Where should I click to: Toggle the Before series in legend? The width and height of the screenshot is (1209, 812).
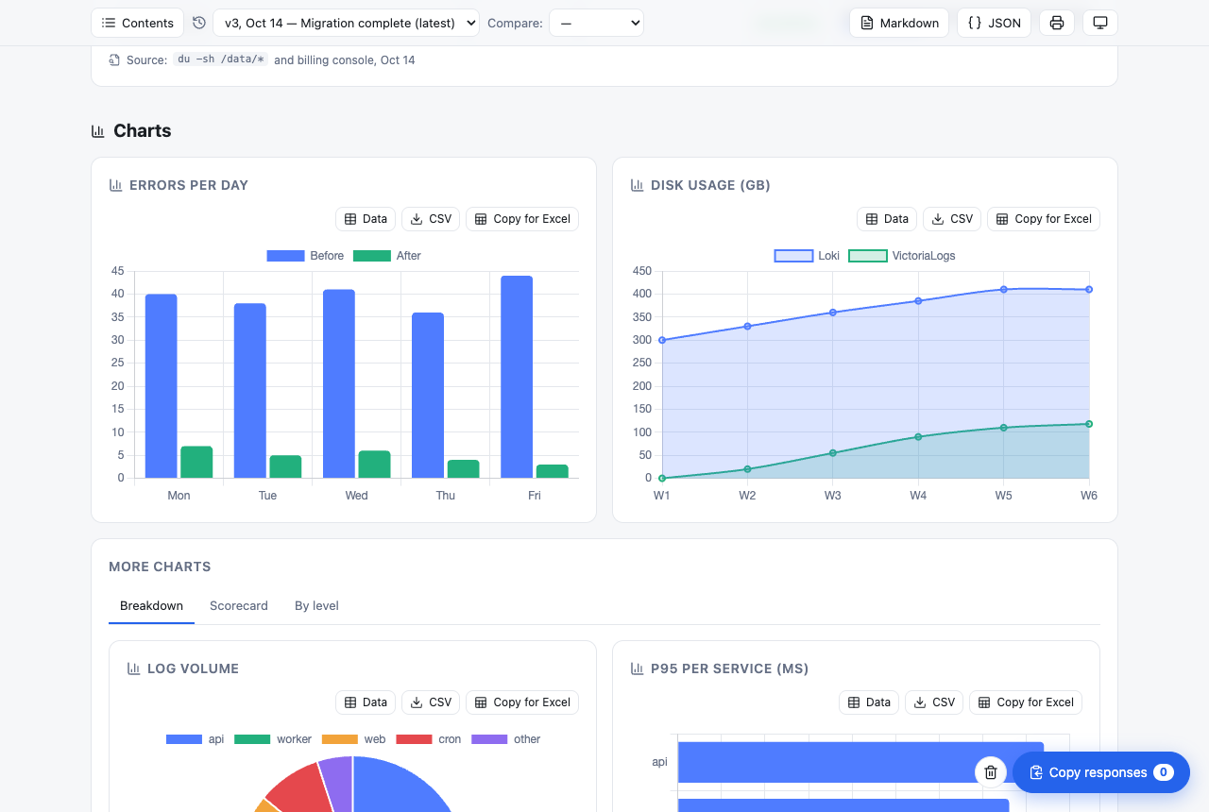pos(305,256)
